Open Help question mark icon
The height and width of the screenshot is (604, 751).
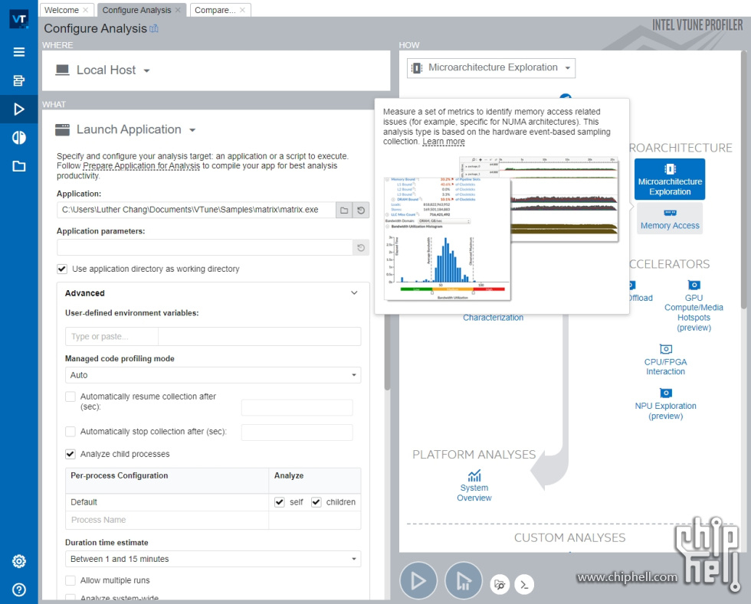point(18,589)
